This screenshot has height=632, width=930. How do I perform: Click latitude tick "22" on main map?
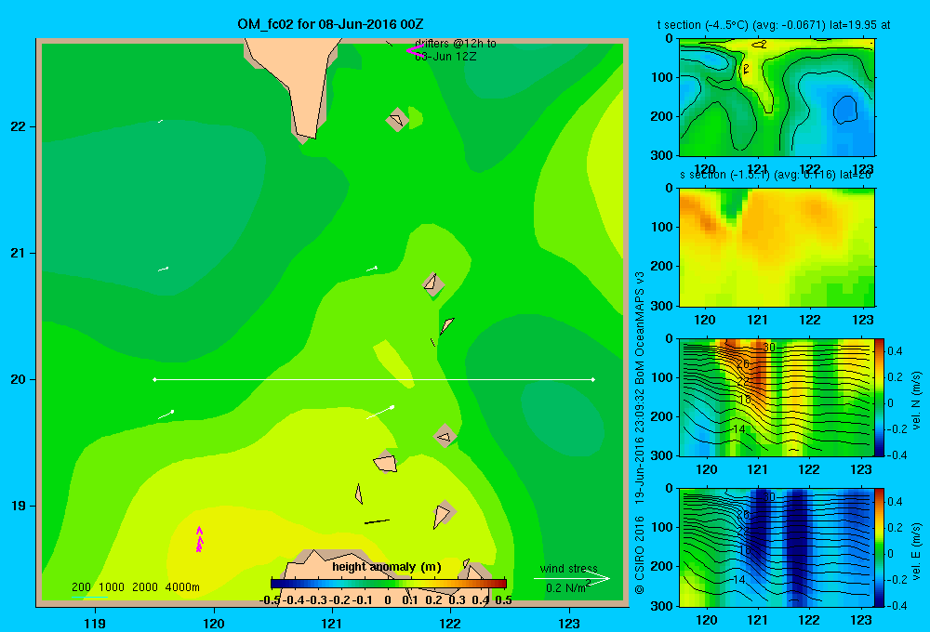point(19,126)
